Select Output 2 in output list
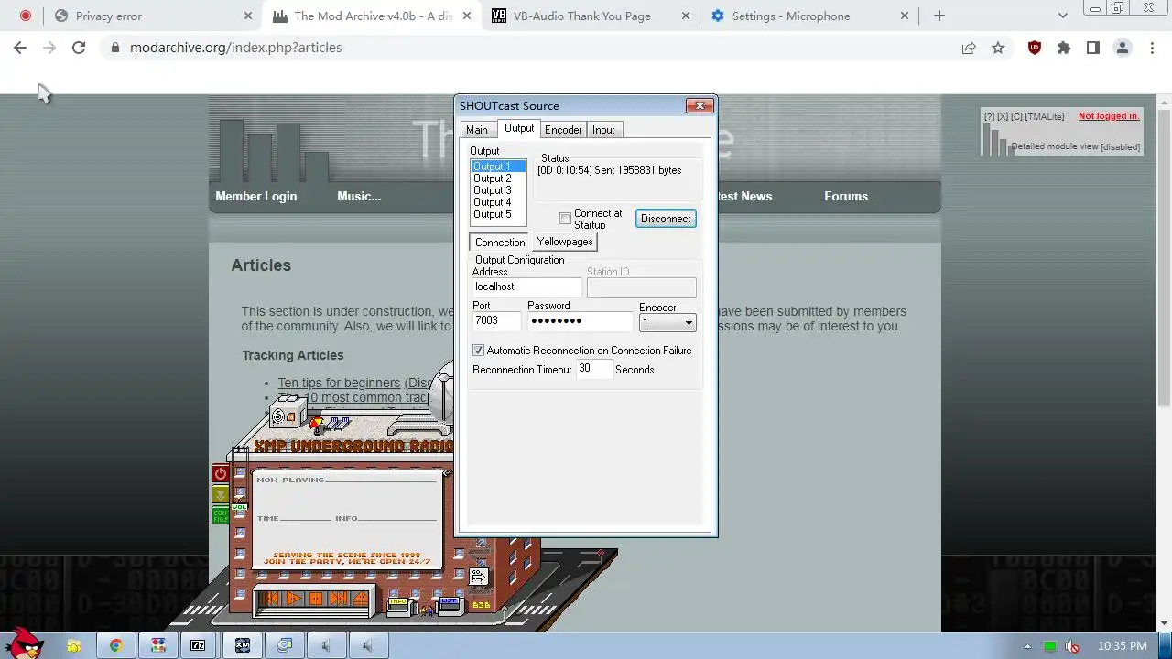This screenshot has width=1172, height=659. 498,178
